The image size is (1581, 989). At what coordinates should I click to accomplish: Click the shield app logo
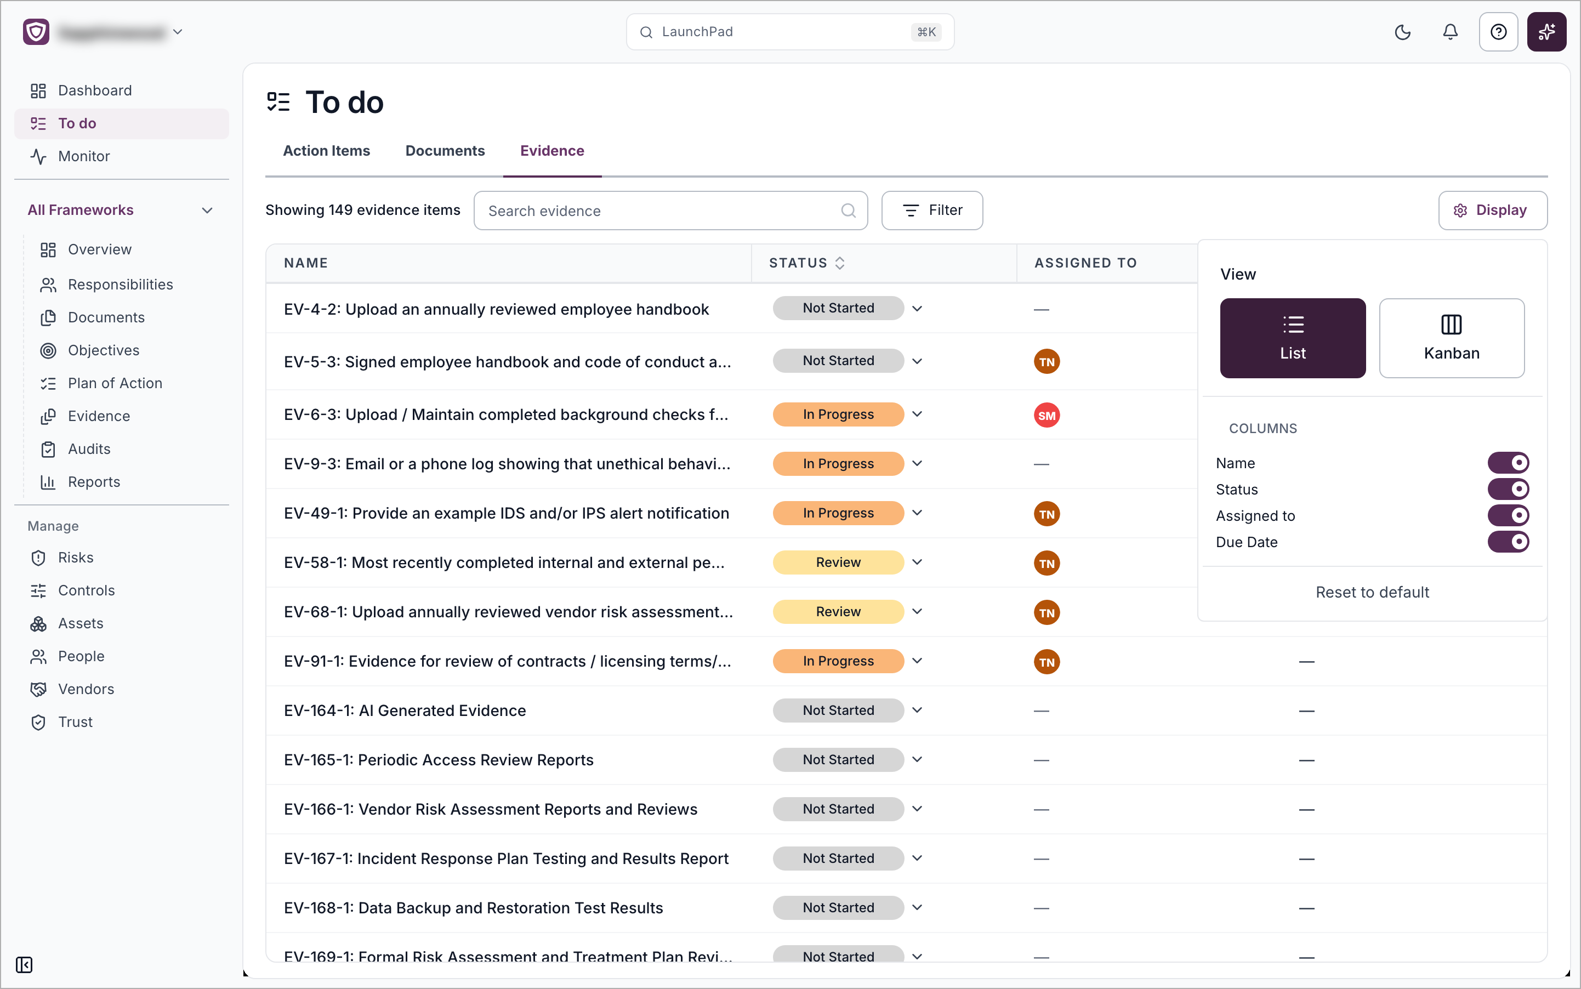(x=36, y=31)
